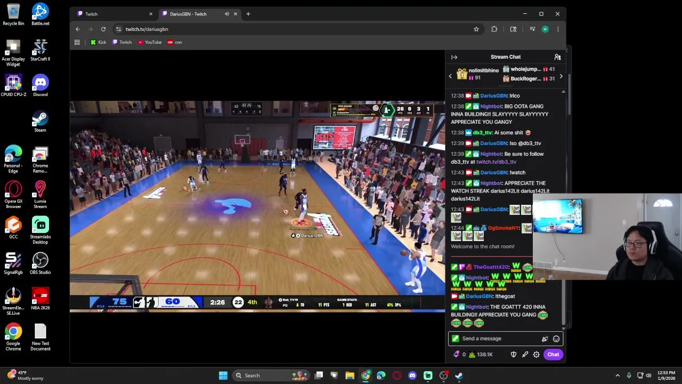The image size is (682, 384).
Task: Open the shield moderation icon
Action: [514, 355]
